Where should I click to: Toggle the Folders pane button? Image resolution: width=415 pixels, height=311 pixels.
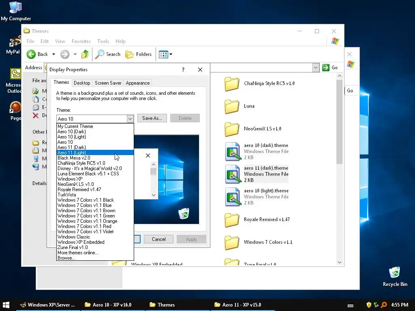click(x=139, y=54)
